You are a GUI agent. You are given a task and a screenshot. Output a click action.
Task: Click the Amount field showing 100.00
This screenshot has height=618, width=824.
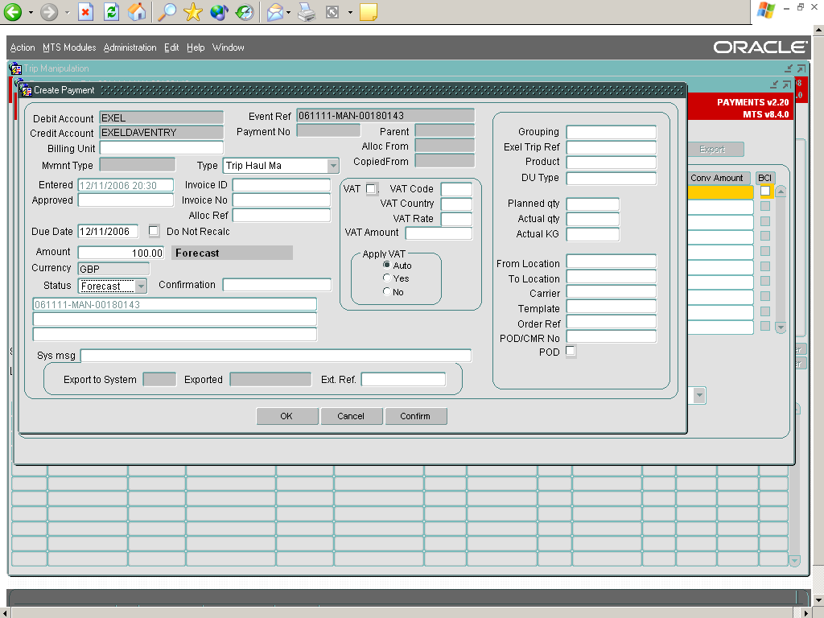coord(121,253)
